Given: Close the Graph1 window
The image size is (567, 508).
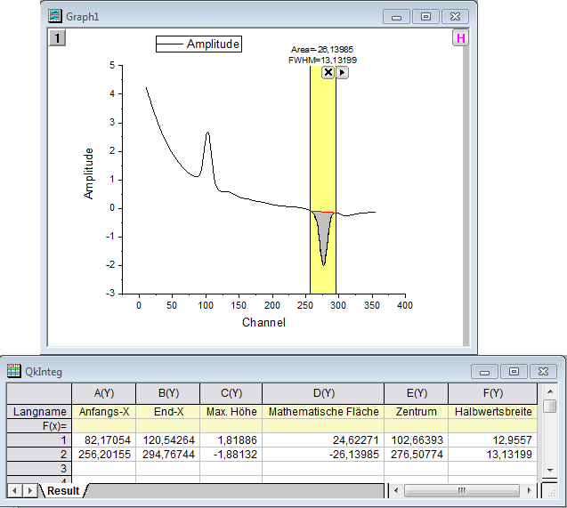Looking at the screenshot, I should tap(455, 17).
